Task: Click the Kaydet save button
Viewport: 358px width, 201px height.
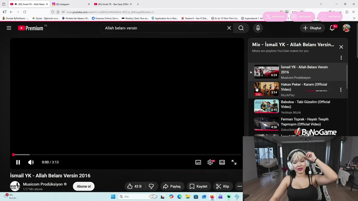Action: (198, 186)
